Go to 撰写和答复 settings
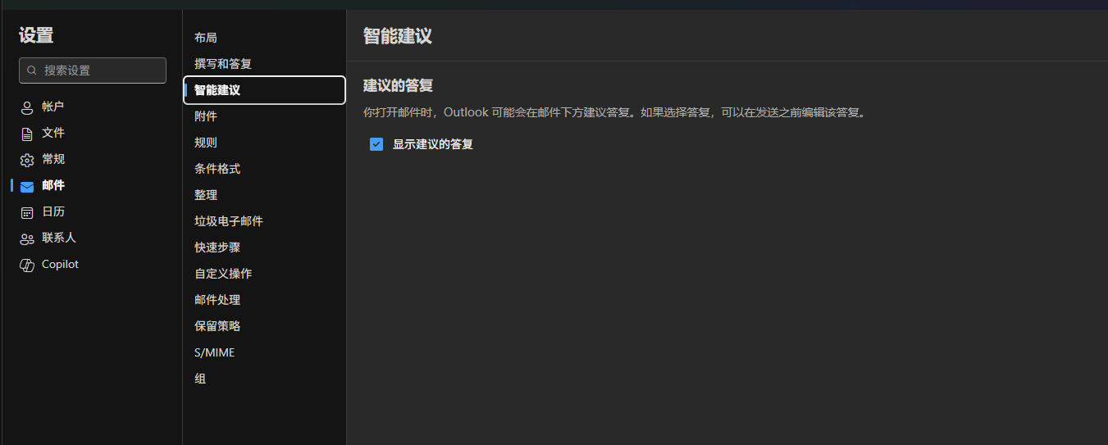 (x=264, y=64)
